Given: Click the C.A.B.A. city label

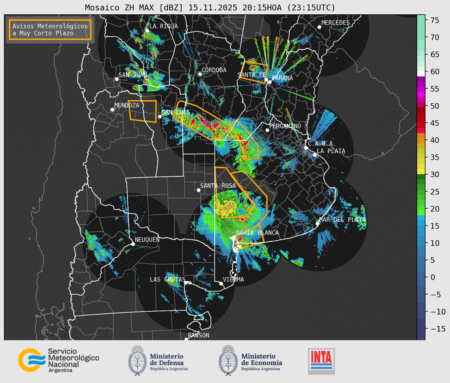Looking at the screenshot, I should click(x=322, y=144).
